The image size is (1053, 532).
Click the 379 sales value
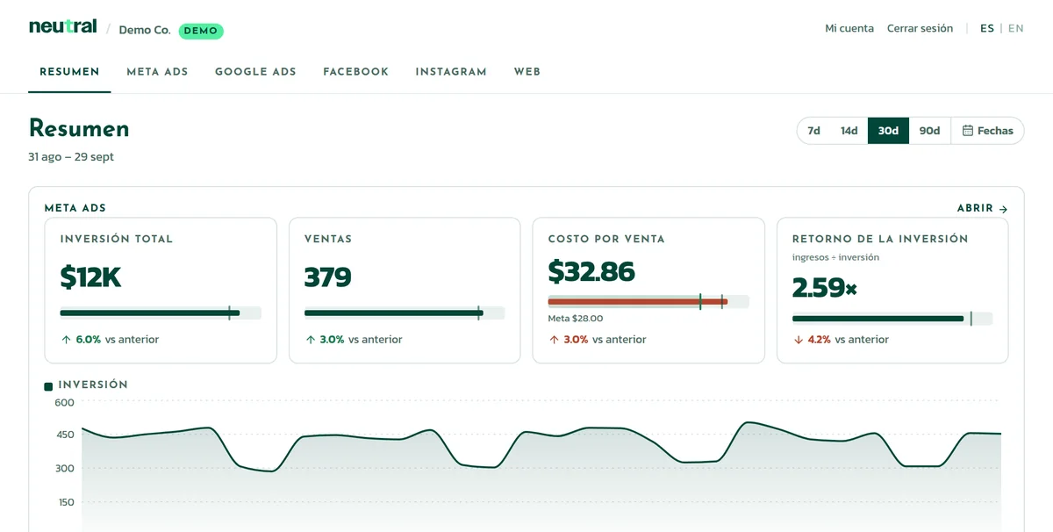point(327,277)
